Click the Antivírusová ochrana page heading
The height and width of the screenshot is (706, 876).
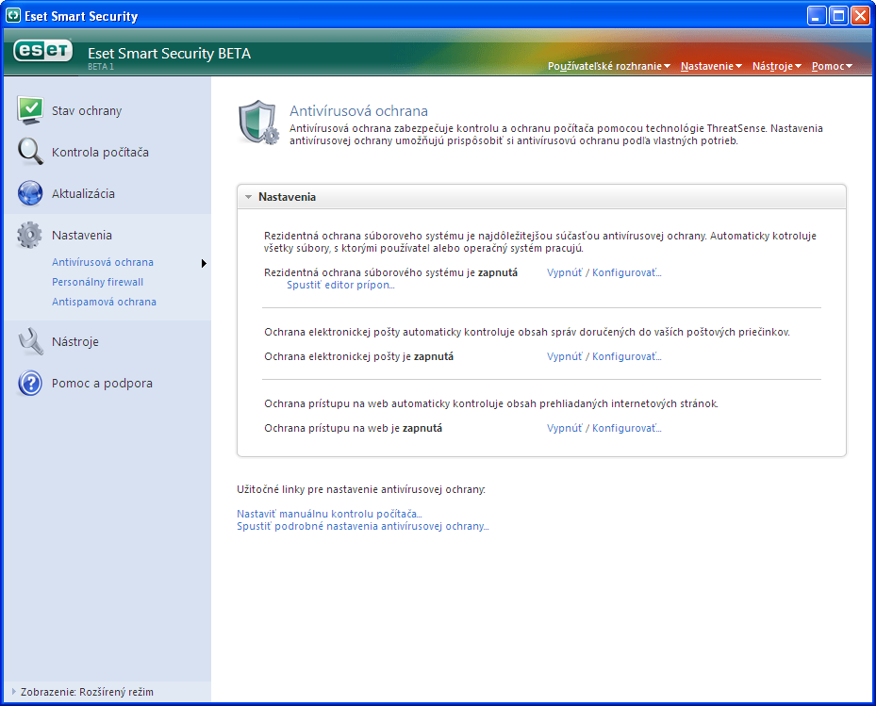click(358, 110)
